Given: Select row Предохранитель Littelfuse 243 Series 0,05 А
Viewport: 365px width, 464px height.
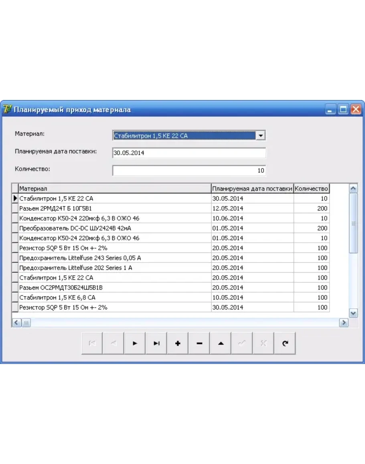Looking at the screenshot, I should coord(115,258).
